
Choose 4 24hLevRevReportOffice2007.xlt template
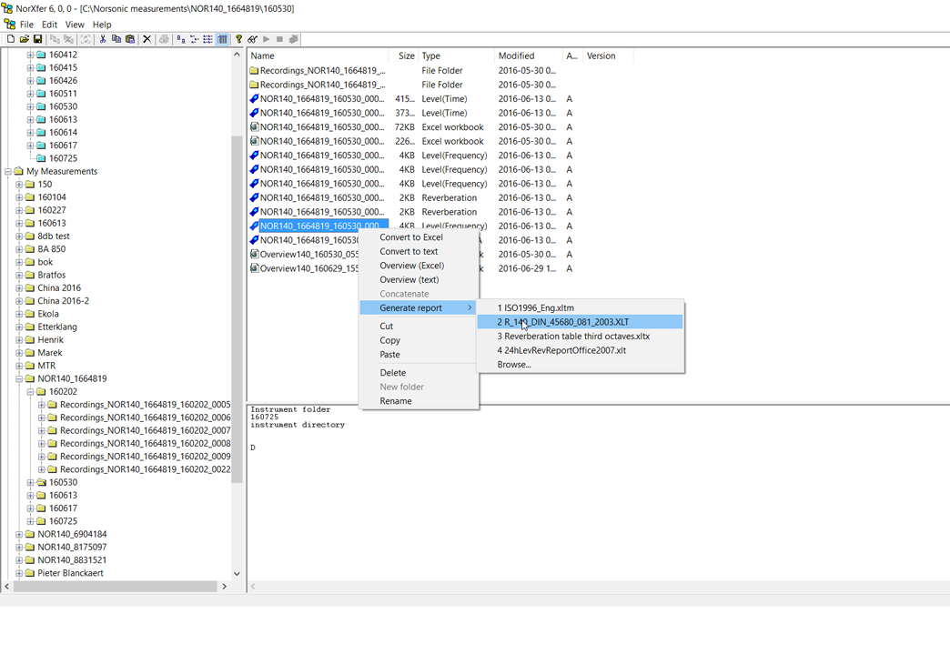(x=581, y=350)
